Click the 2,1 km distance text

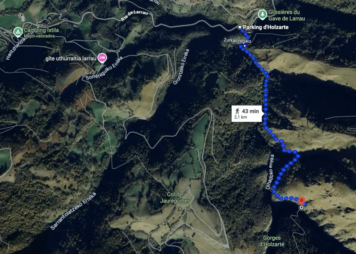point(241,117)
